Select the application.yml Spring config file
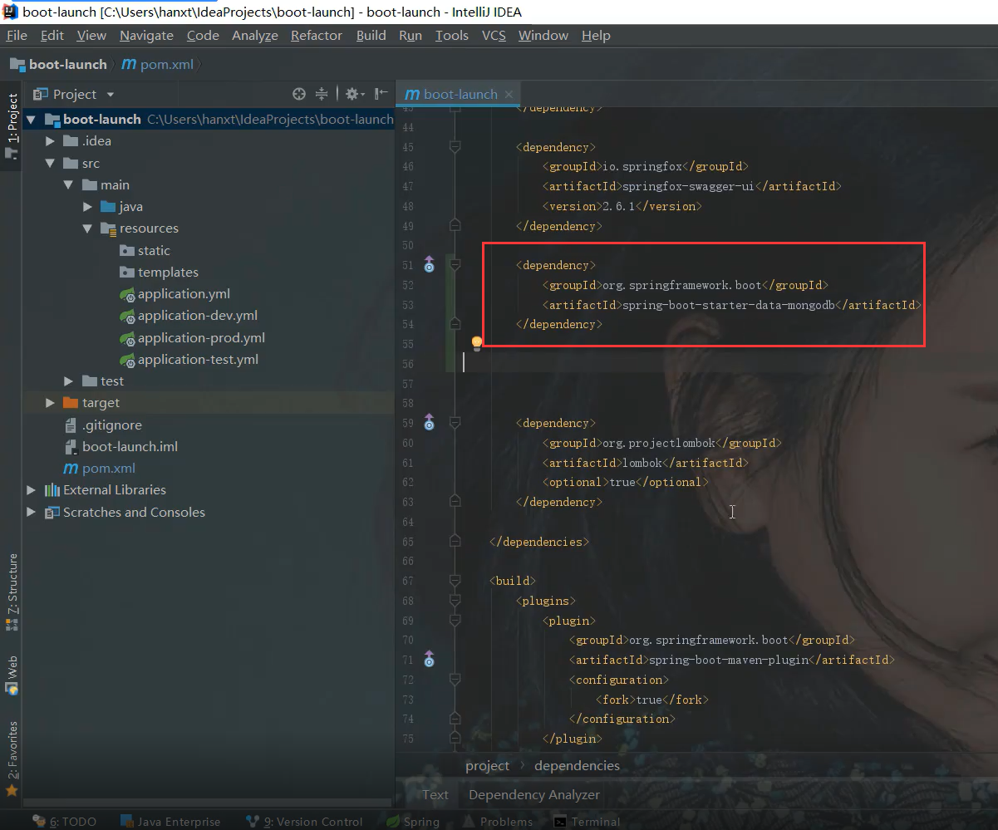The width and height of the screenshot is (998, 830). coord(184,293)
